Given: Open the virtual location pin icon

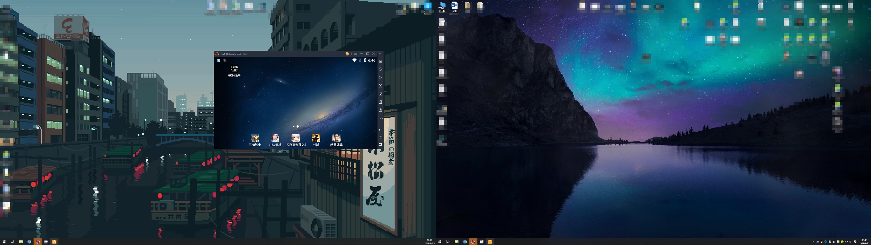Looking at the screenshot, I should 380,94.
